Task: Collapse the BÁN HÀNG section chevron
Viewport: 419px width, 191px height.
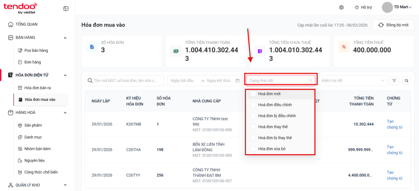Action: pyautogui.click(x=65, y=38)
